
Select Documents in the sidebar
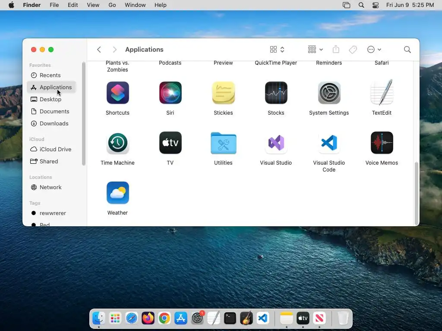[51, 112]
